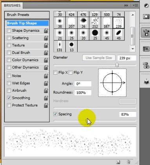Click the lock icon beside Color Dynamics
150x165 pixels.
(x=46, y=60)
